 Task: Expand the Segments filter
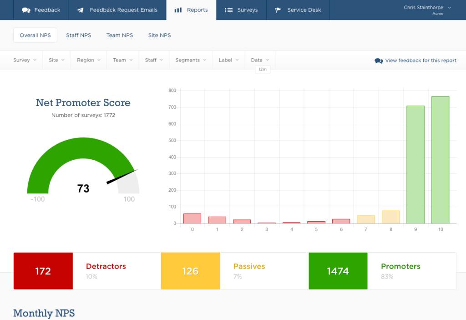(x=190, y=60)
